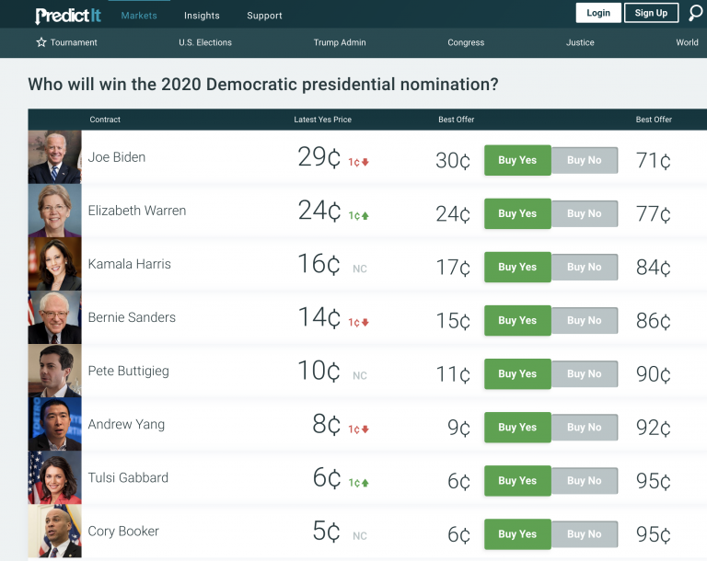This screenshot has width=707, height=561.
Task: Click the Tournament star icon
Action: pyautogui.click(x=41, y=42)
